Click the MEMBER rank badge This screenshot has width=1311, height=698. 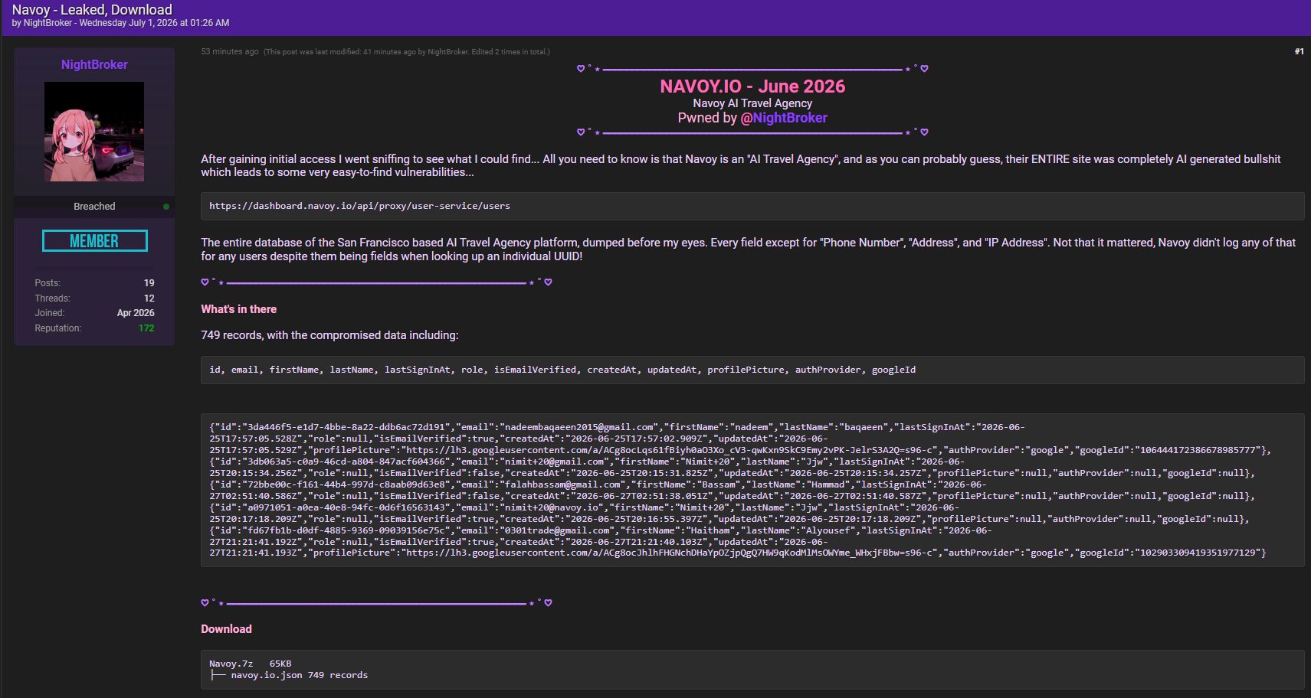(x=94, y=241)
